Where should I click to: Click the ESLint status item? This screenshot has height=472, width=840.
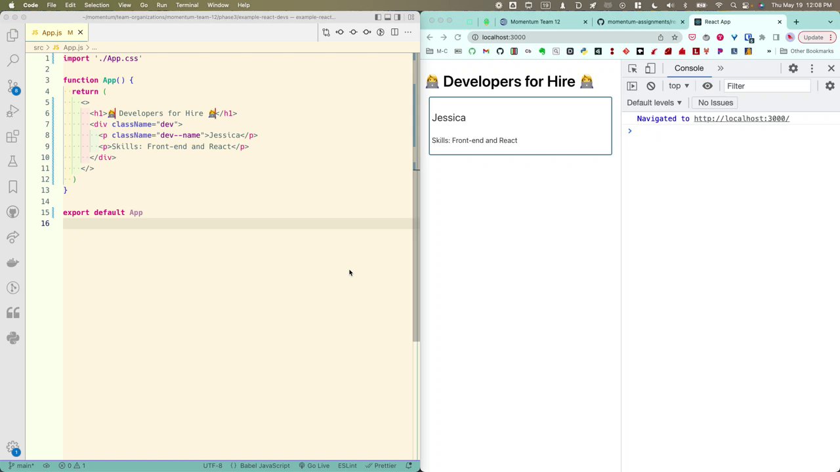point(347,465)
